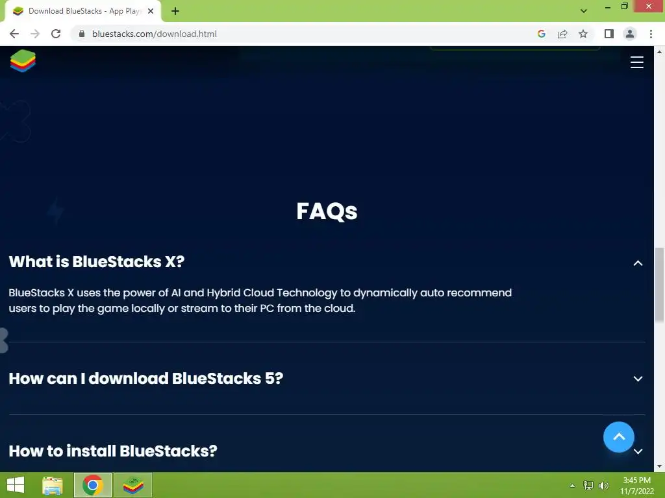The height and width of the screenshot is (498, 665).
Task: Go back with the browser back arrow
Action: point(14,34)
